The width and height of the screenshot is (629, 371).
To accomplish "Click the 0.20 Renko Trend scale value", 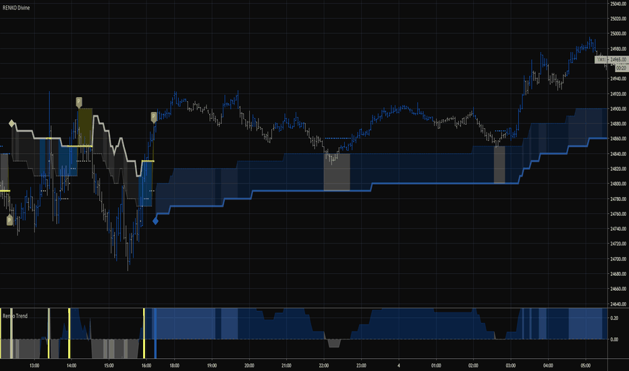I will pos(614,318).
